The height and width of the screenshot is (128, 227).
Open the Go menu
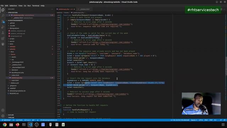click(x=25, y=6)
